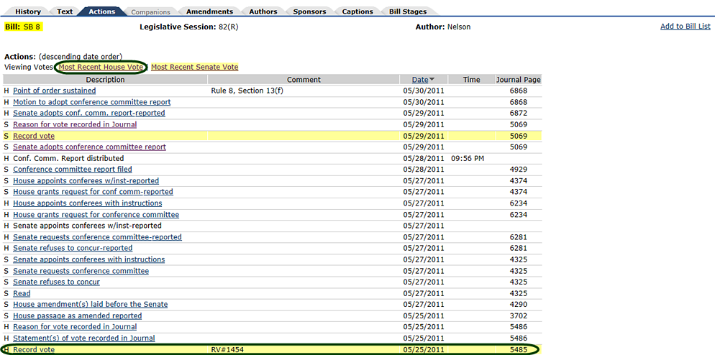
Task: Select the Authors tab
Action: pyautogui.click(x=263, y=11)
